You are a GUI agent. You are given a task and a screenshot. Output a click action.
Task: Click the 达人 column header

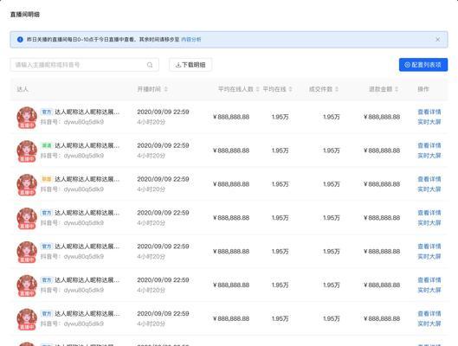[x=23, y=89]
